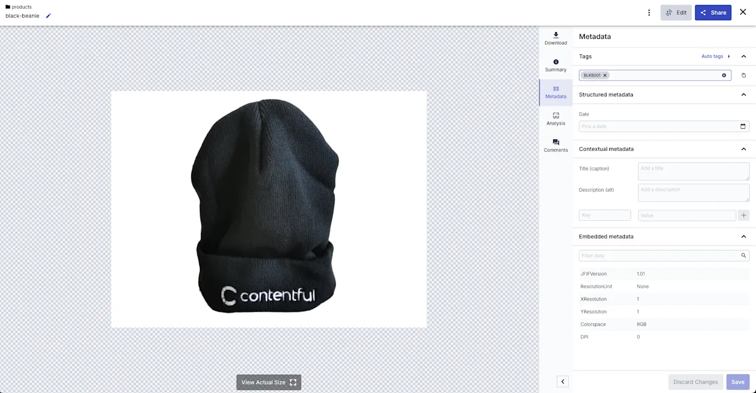
Task: Click the Metadata panel heading
Action: pyautogui.click(x=594, y=37)
